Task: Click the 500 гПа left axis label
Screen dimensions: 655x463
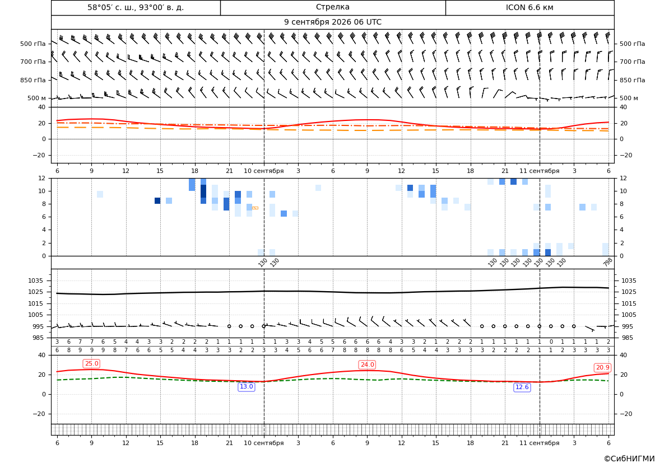Action: click(x=33, y=44)
